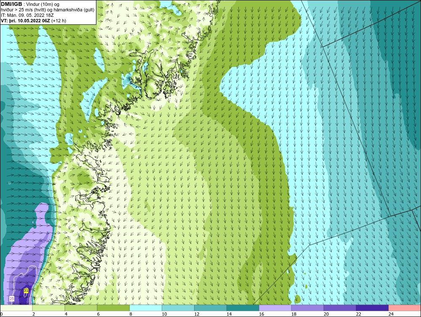Image resolution: width=421 pixels, height=317 pixels.
Task: Click 'VT: þri. 10.05.2022 06Z' valid time line
Action: tap(26, 20)
